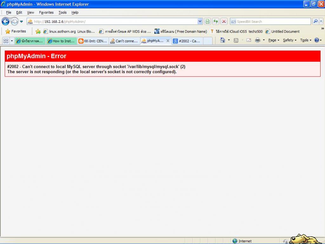The image size is (325, 244).
Task: Open the Favorites star button
Action: [x=16, y=31]
